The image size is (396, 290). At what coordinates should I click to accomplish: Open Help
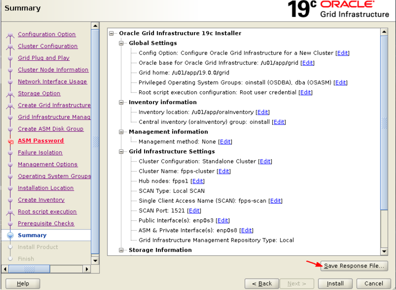pos(23,283)
